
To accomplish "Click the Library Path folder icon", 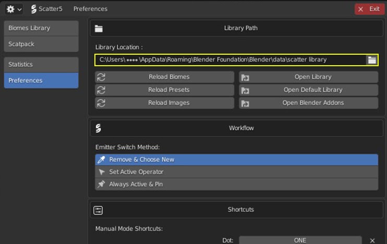I will tap(99, 29).
